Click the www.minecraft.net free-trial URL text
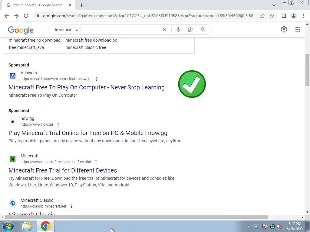Viewport: 310px width, 232px height. pos(56,162)
